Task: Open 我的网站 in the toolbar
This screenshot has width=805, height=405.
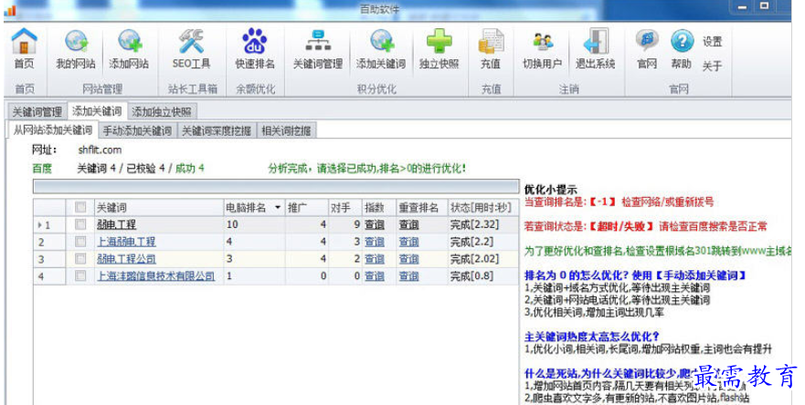Action: click(x=76, y=43)
